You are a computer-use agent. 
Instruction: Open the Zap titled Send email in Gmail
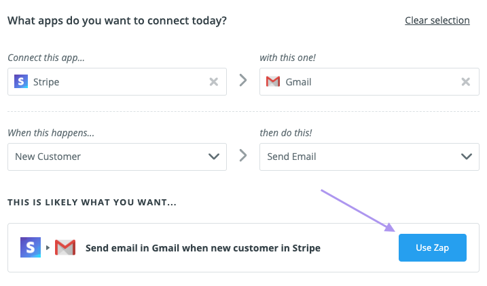click(432, 247)
